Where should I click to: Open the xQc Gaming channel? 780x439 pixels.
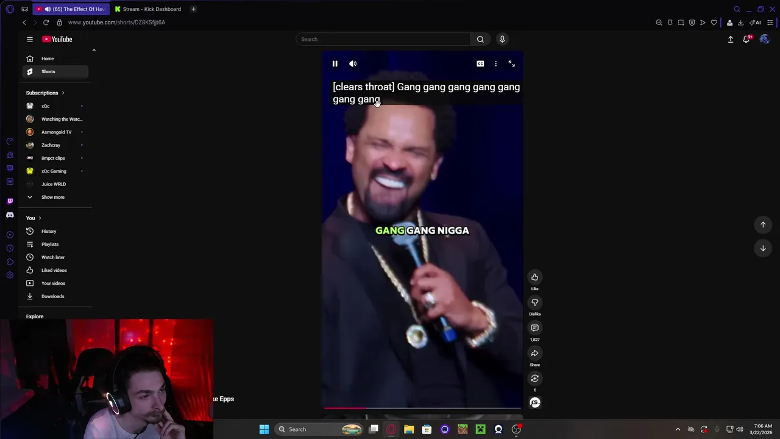(55, 171)
